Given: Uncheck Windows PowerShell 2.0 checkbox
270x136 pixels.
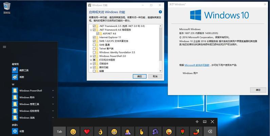Looking at the screenshot, I should tap(94, 56).
